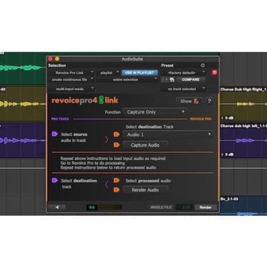Click the Render Audio button

(146, 190)
